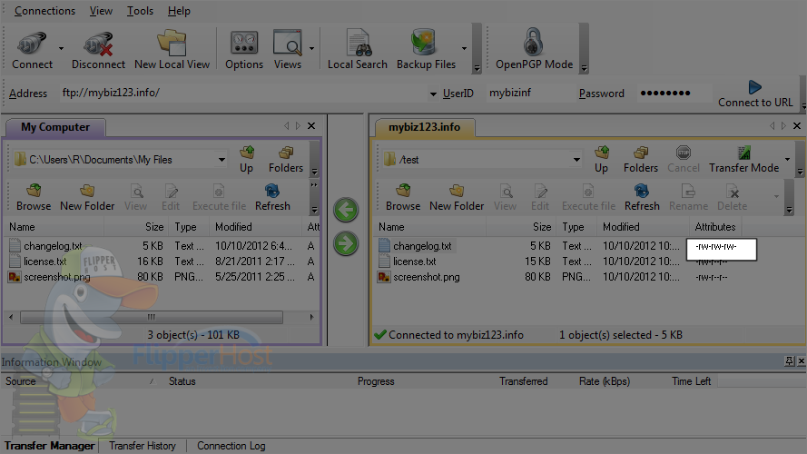
Task: Open the View menu
Action: (101, 11)
